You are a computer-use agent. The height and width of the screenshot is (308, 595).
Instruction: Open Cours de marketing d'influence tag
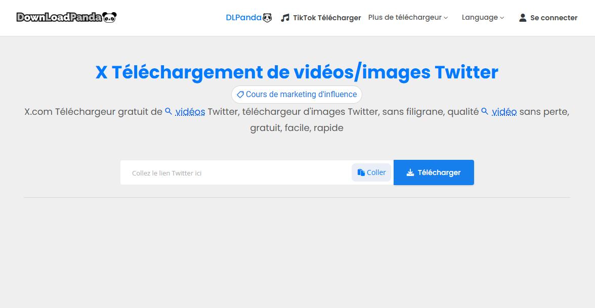[x=296, y=95]
